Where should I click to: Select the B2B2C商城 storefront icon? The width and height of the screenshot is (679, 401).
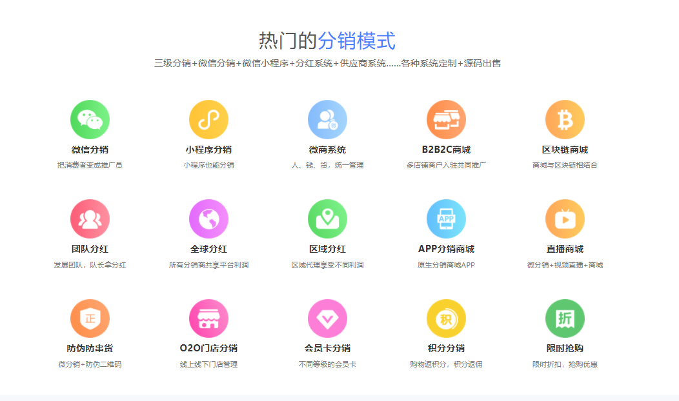tap(446, 119)
